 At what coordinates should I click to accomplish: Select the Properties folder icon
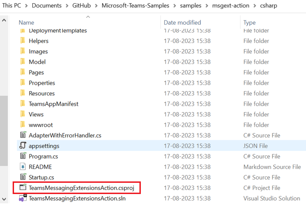tap(22, 83)
